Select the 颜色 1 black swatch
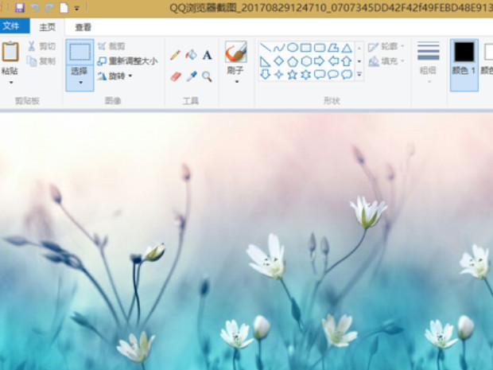Image resolution: width=493 pixels, height=370 pixels. [x=464, y=64]
